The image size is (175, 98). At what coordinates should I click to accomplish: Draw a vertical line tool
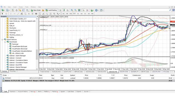pos(11,14)
